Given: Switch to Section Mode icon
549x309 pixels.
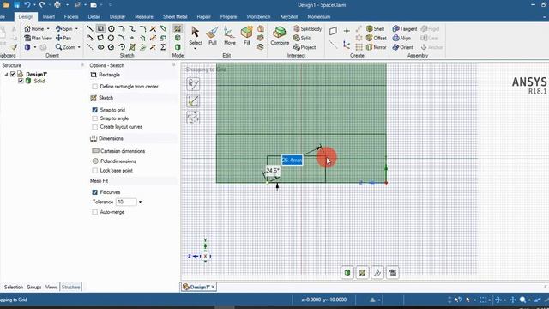Looking at the screenshot, I should (178, 38).
